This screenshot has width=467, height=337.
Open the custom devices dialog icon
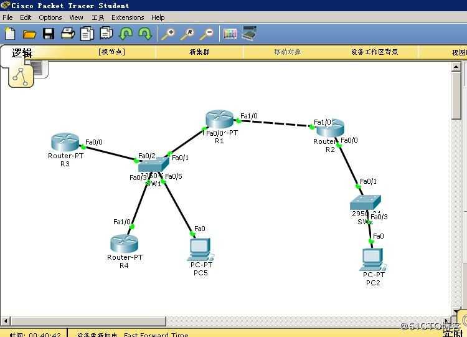click(249, 33)
